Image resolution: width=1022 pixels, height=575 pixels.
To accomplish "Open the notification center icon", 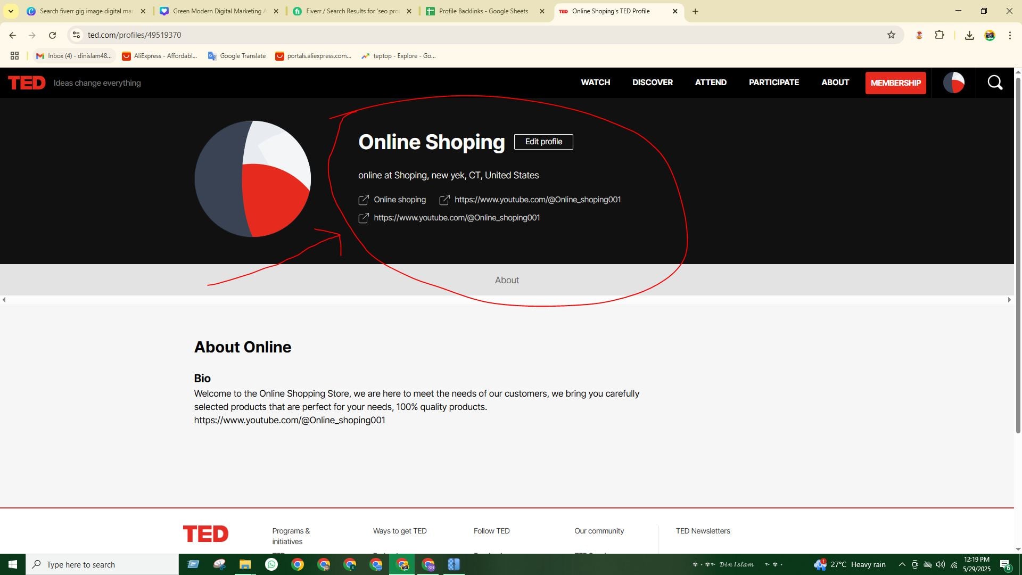I will [x=1005, y=564].
